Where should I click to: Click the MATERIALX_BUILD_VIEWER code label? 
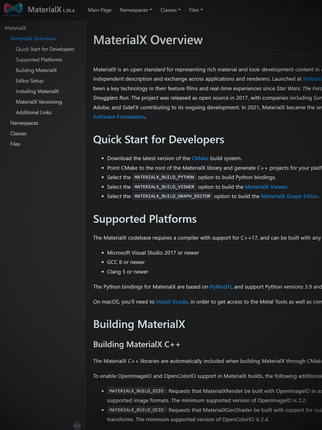pos(165,187)
